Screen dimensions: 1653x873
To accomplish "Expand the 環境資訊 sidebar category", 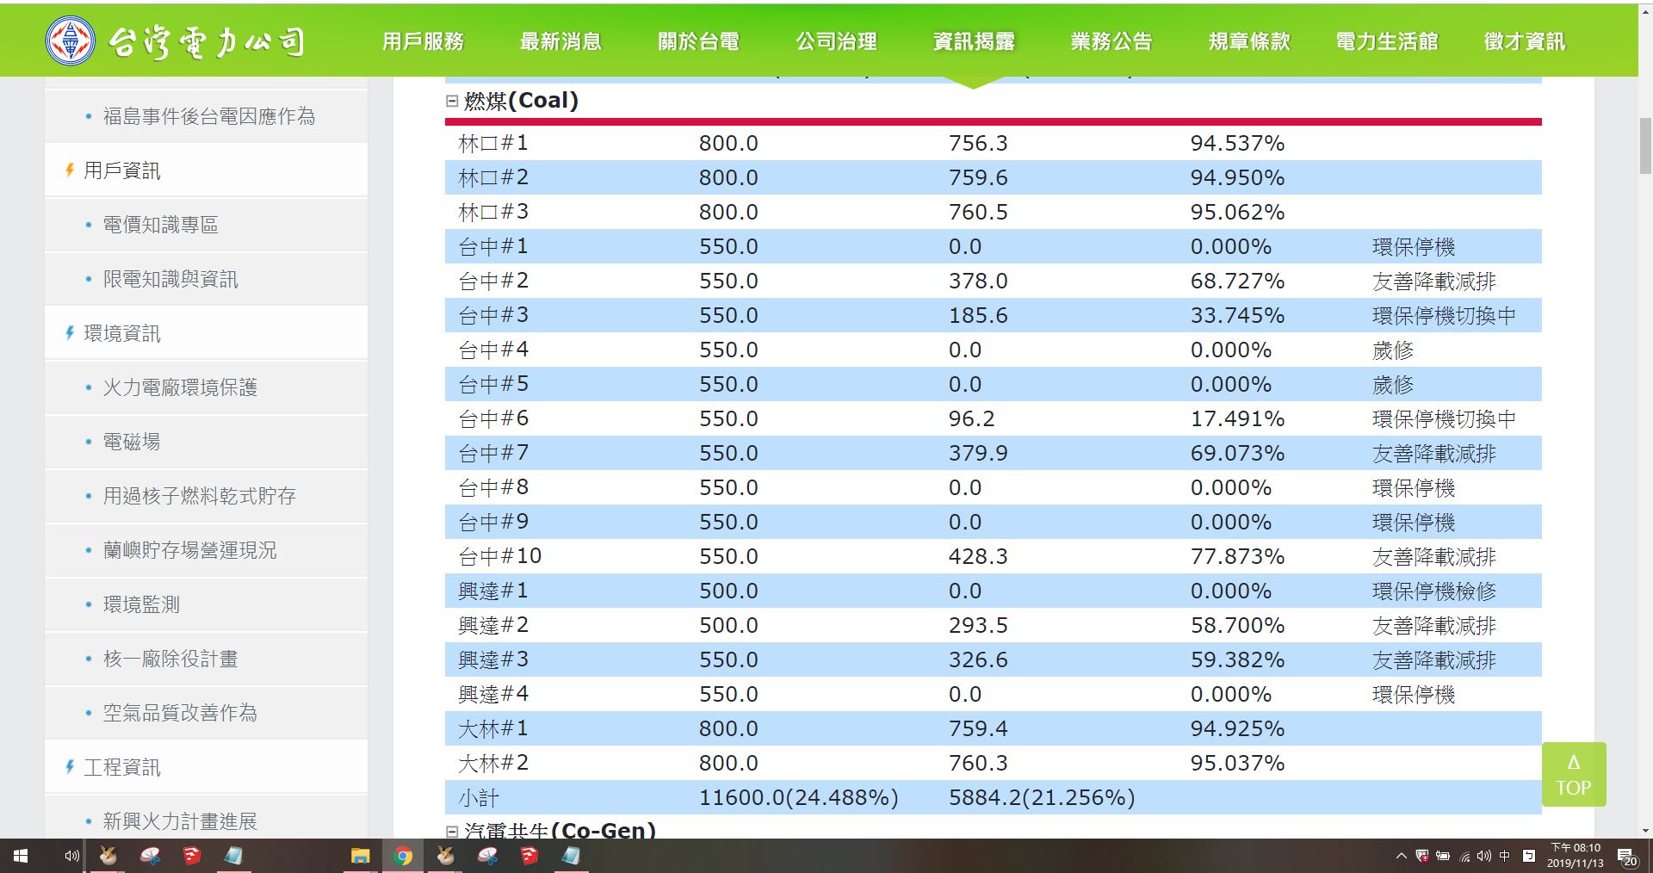I will (121, 333).
